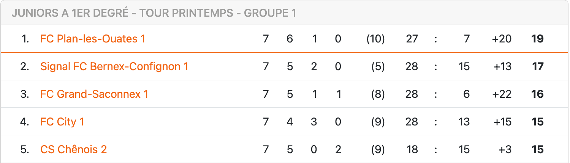This screenshot has width=570, height=163.
Task: Click the +15 goal difference for FC City
Action: pyautogui.click(x=502, y=122)
